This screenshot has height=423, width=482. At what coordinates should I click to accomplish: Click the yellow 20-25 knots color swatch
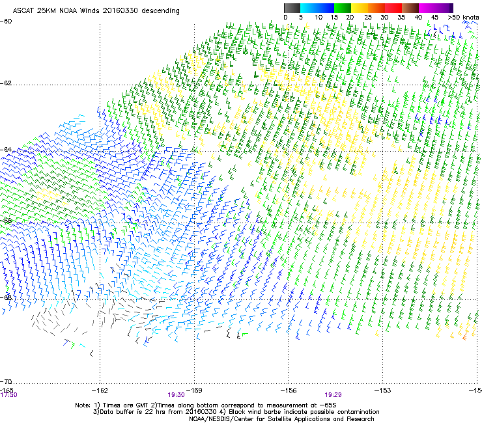(360, 8)
